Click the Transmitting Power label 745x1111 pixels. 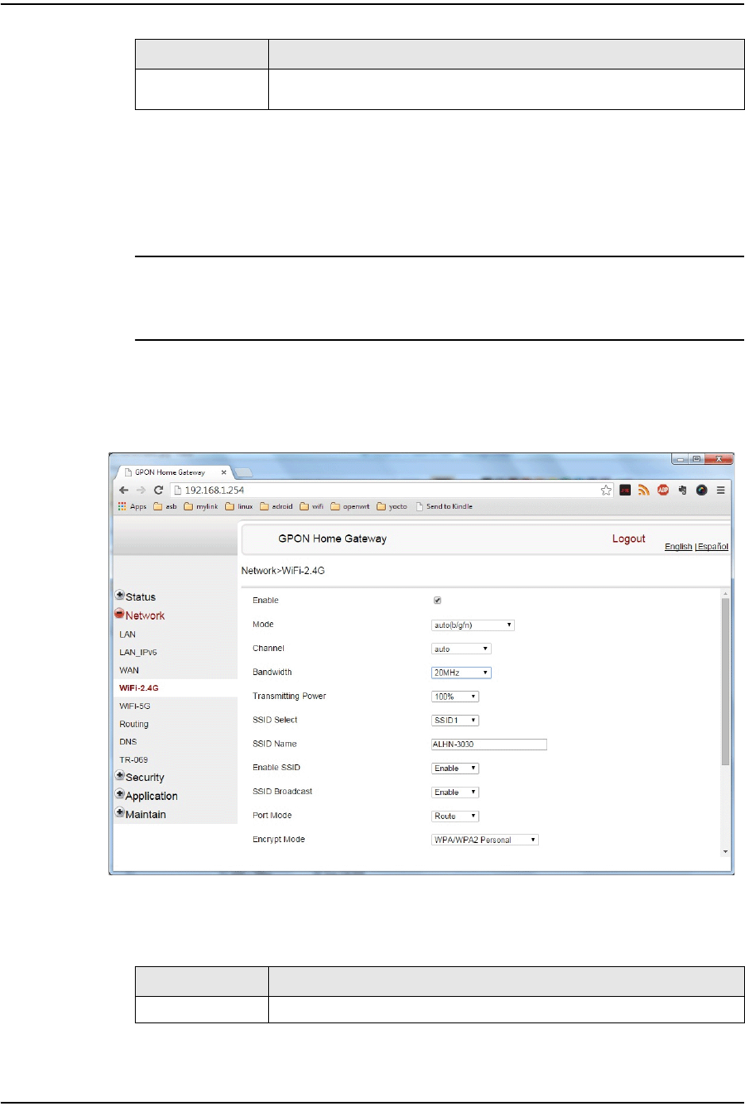click(289, 697)
